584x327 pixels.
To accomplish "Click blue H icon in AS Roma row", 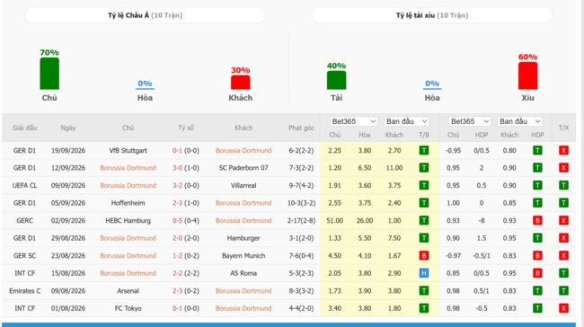I will 424,273.
